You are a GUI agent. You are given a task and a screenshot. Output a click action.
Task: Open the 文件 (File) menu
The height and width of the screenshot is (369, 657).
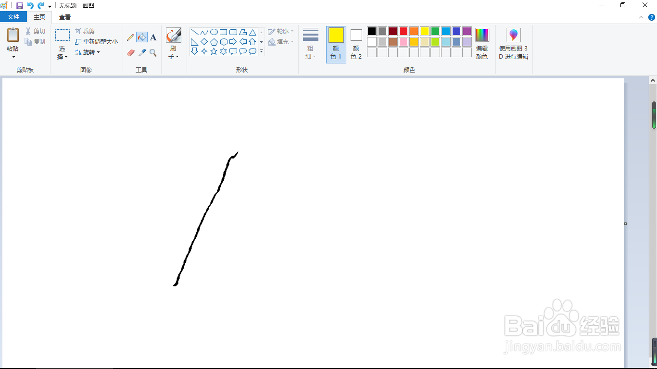point(13,17)
